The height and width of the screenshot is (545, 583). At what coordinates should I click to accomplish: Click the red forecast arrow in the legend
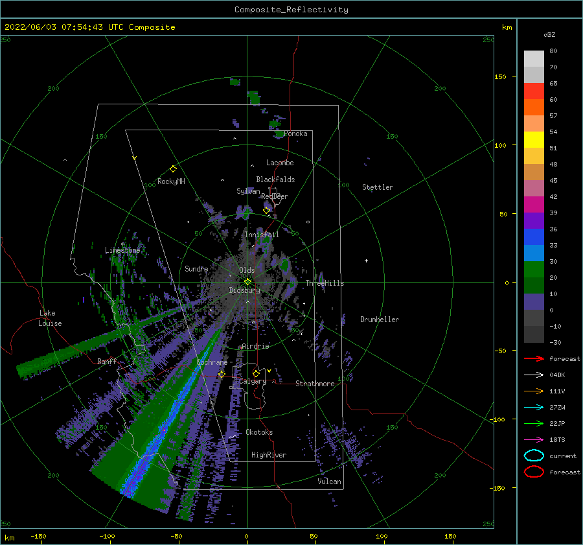point(534,358)
